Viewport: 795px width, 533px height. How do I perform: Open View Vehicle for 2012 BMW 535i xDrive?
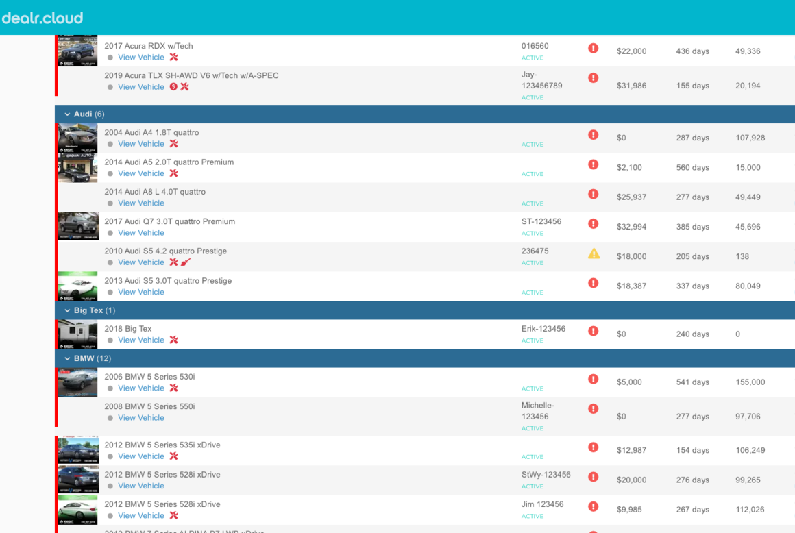[x=141, y=456]
